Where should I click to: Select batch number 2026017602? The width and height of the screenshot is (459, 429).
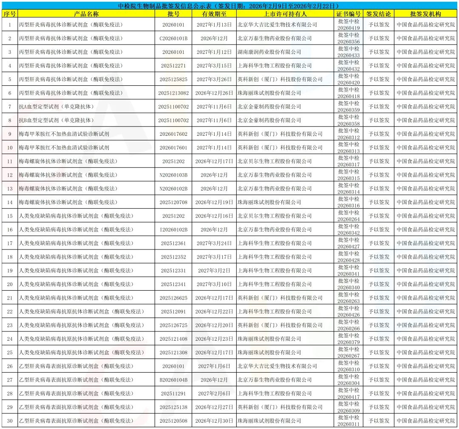[173, 134]
